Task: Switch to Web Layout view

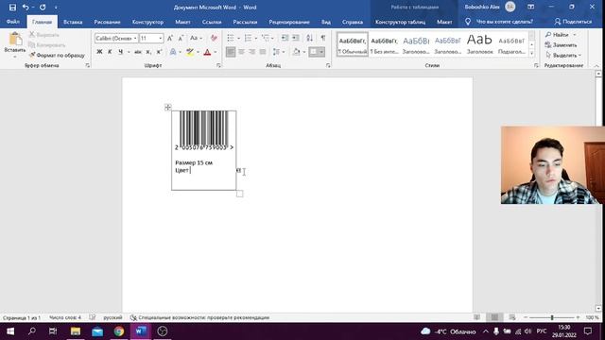Action: click(512, 317)
